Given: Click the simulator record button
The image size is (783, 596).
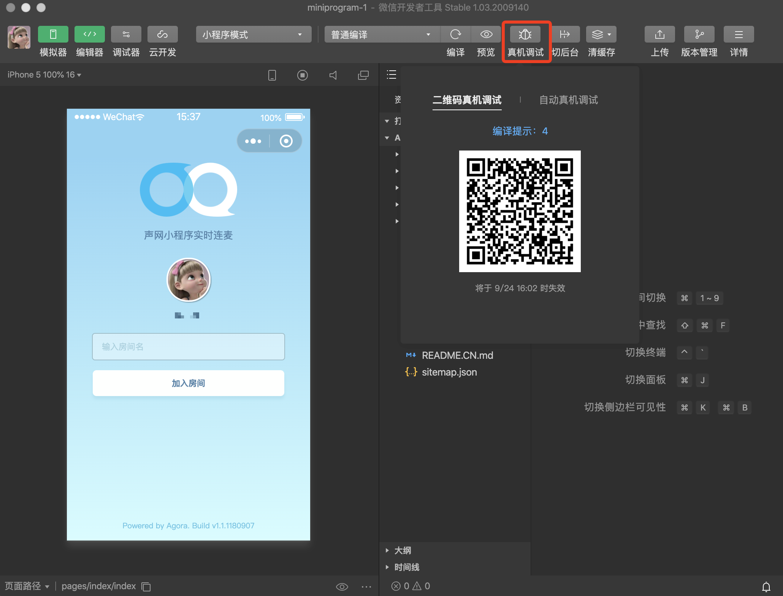Looking at the screenshot, I should pyautogui.click(x=303, y=75).
